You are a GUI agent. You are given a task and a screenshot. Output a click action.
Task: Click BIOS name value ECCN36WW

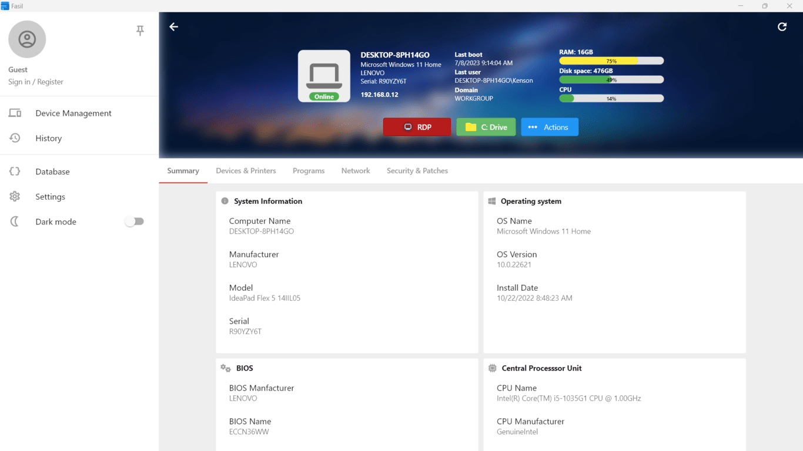click(x=249, y=432)
